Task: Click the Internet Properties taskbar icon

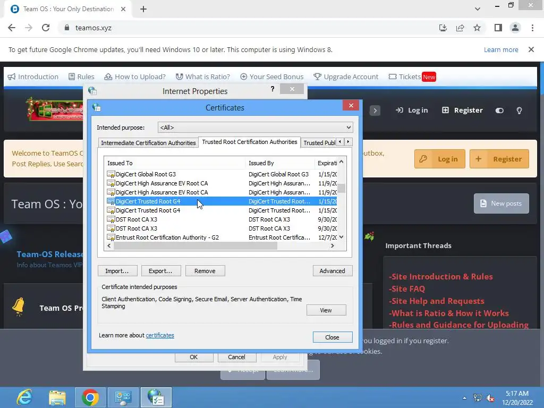Action: coord(156,397)
